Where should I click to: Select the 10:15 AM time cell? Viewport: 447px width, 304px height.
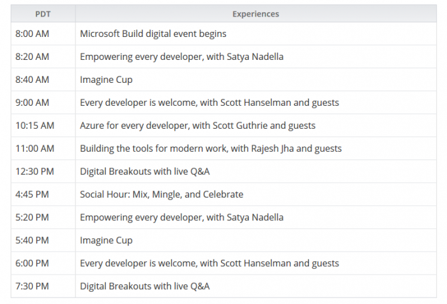coord(34,126)
